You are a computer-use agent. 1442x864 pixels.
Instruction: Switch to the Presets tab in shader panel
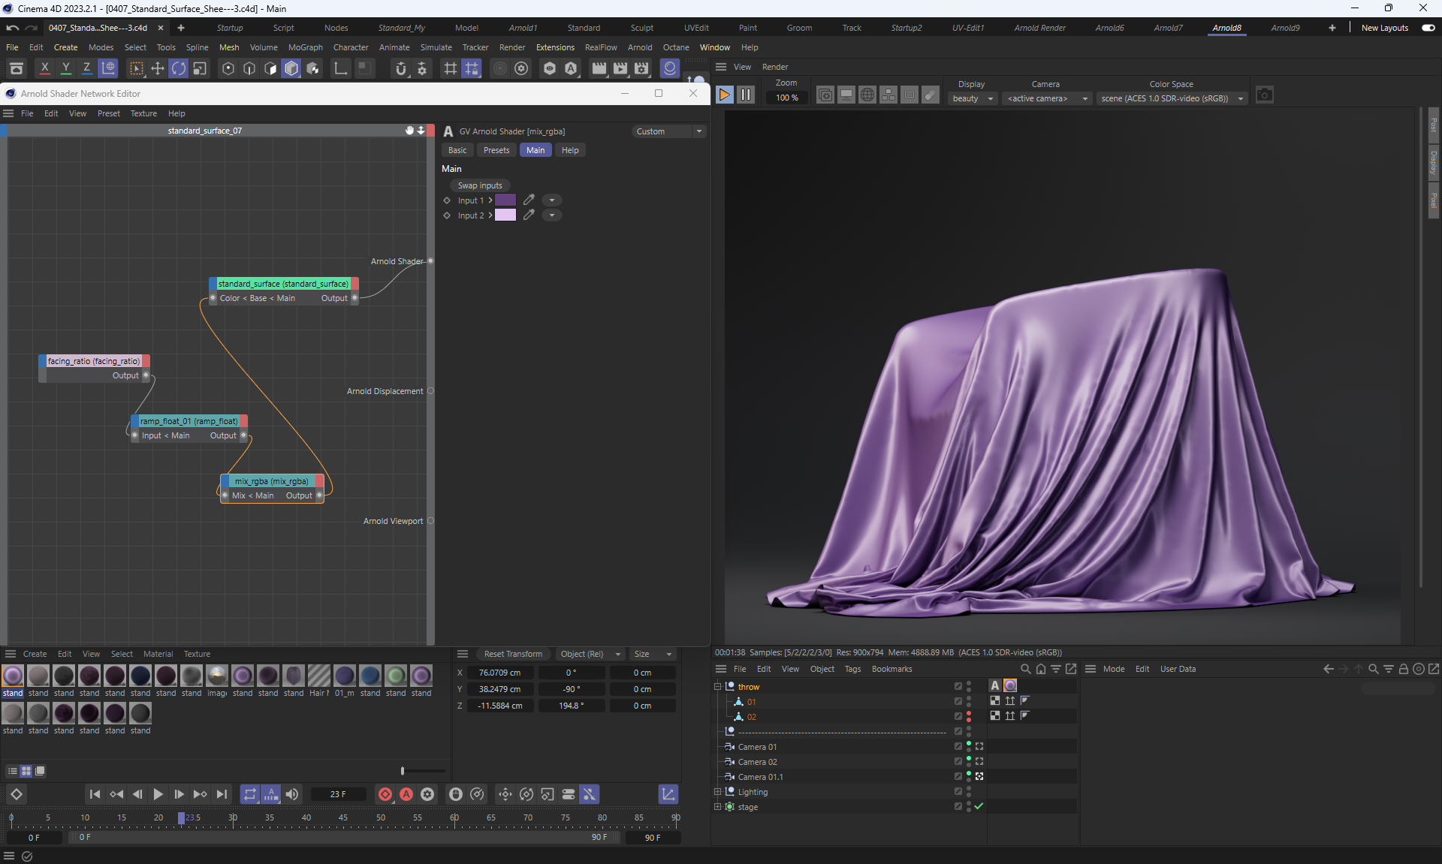[x=496, y=150]
